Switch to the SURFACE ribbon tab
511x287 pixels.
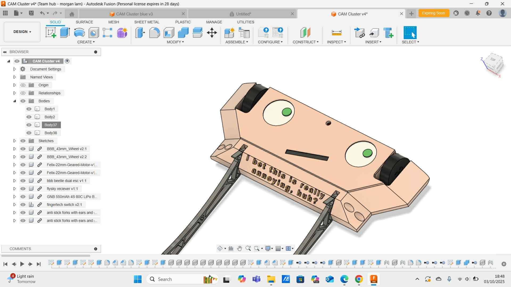84,22
